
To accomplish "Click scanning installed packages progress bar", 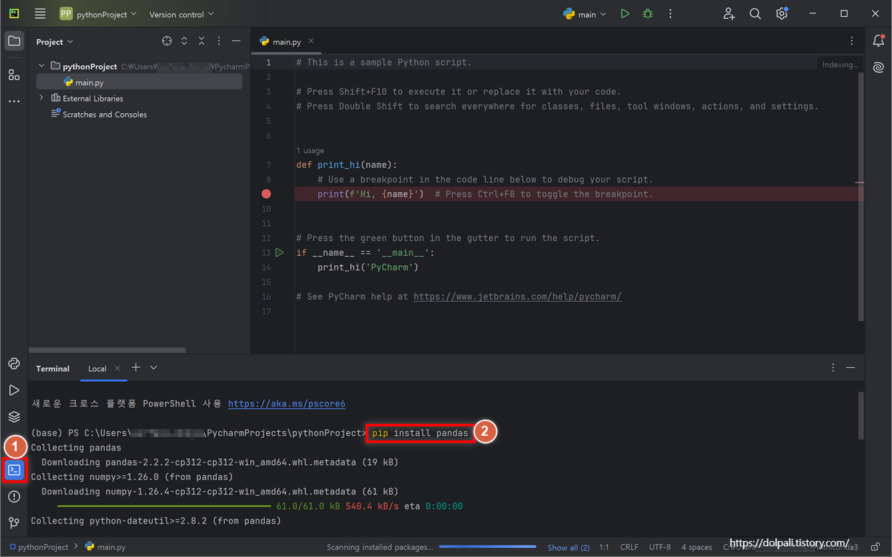I will 488,547.
